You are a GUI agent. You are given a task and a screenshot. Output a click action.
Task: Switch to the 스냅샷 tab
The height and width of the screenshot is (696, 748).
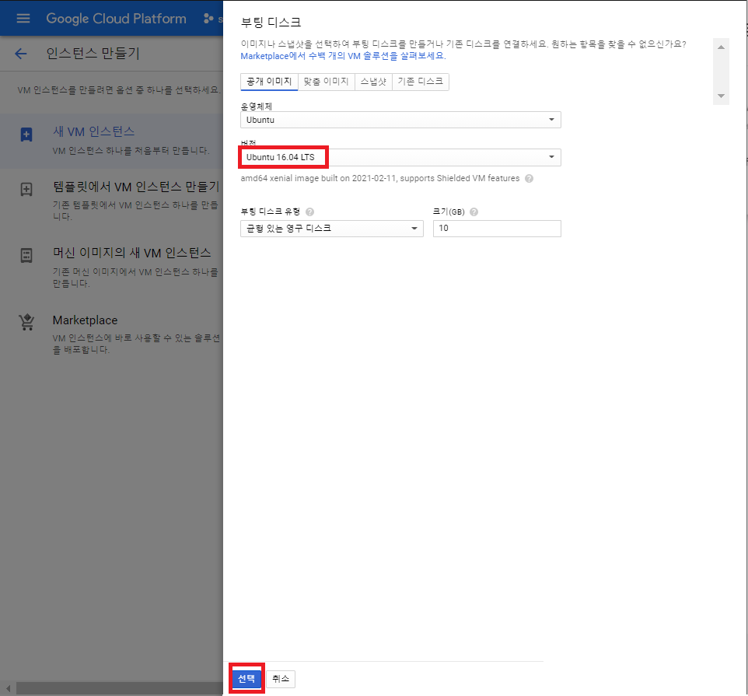tap(373, 82)
